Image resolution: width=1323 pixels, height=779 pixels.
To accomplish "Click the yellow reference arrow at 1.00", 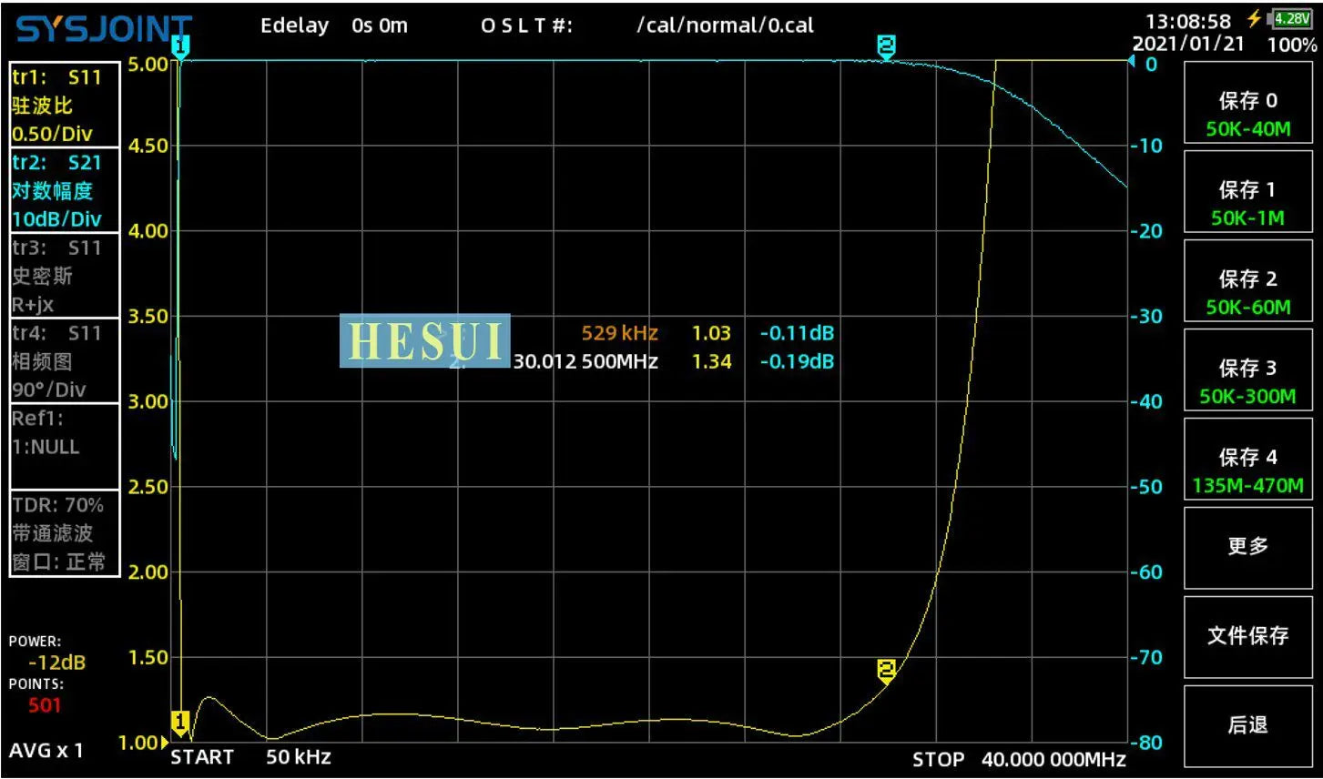I will [166, 743].
